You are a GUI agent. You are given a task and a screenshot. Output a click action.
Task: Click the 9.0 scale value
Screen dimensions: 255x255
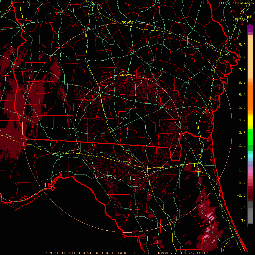point(242,44)
